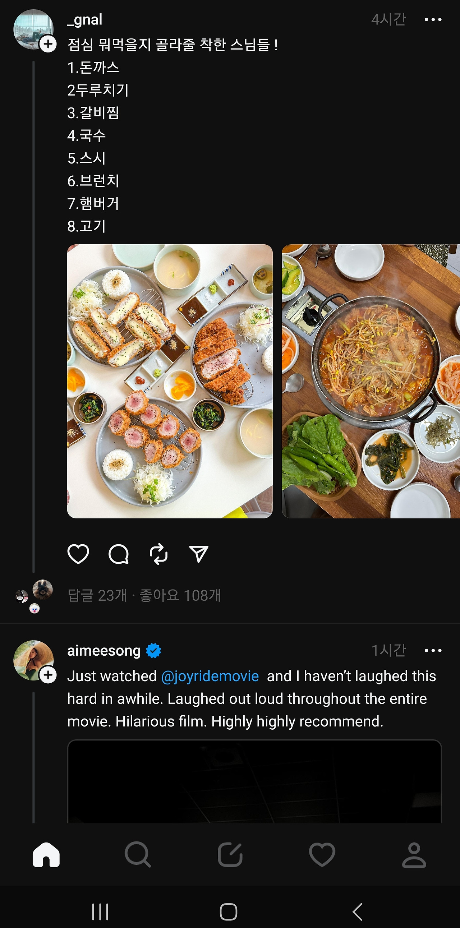
Task: Open more options for aimeesong post
Action: point(433,650)
